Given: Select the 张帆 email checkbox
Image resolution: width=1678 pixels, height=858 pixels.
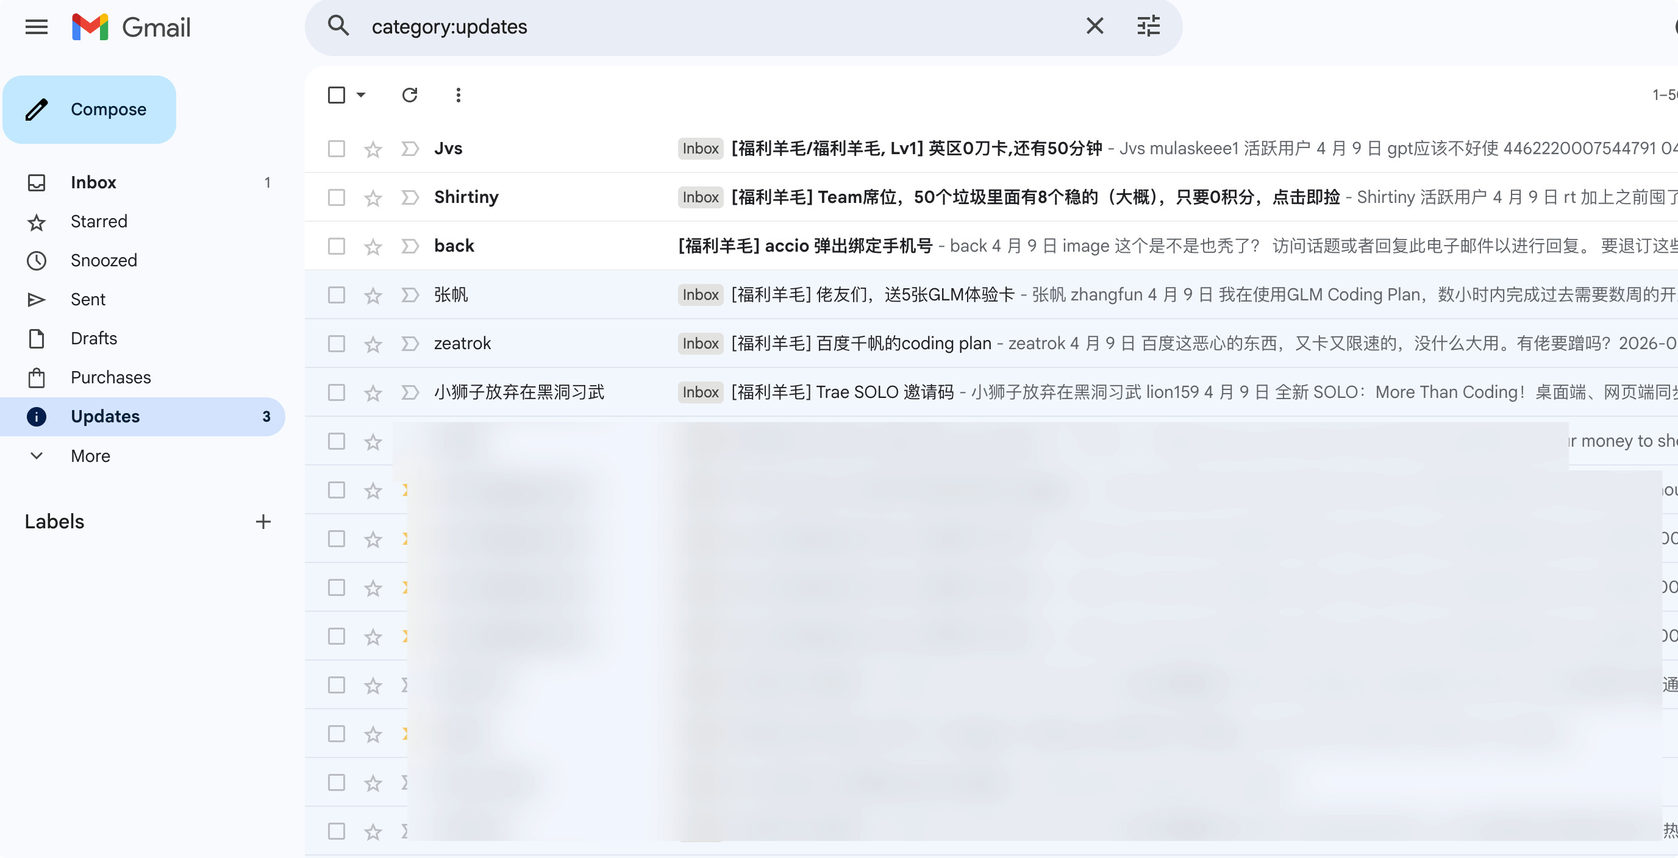Looking at the screenshot, I should click(x=337, y=295).
